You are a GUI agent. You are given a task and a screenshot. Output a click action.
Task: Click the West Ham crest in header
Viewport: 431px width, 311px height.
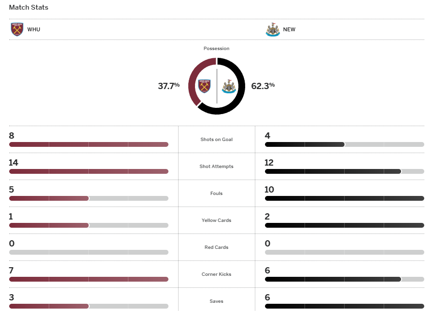(17, 29)
